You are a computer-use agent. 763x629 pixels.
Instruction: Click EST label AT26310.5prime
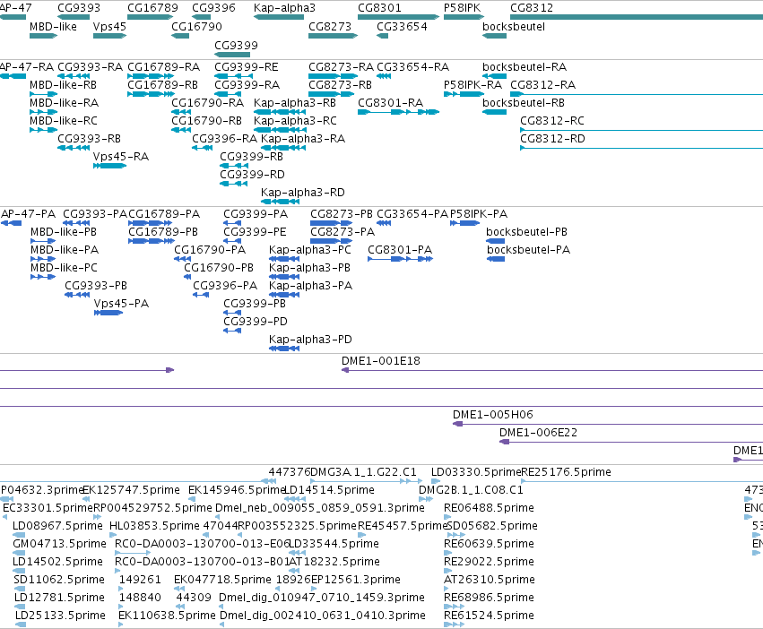tap(489, 580)
